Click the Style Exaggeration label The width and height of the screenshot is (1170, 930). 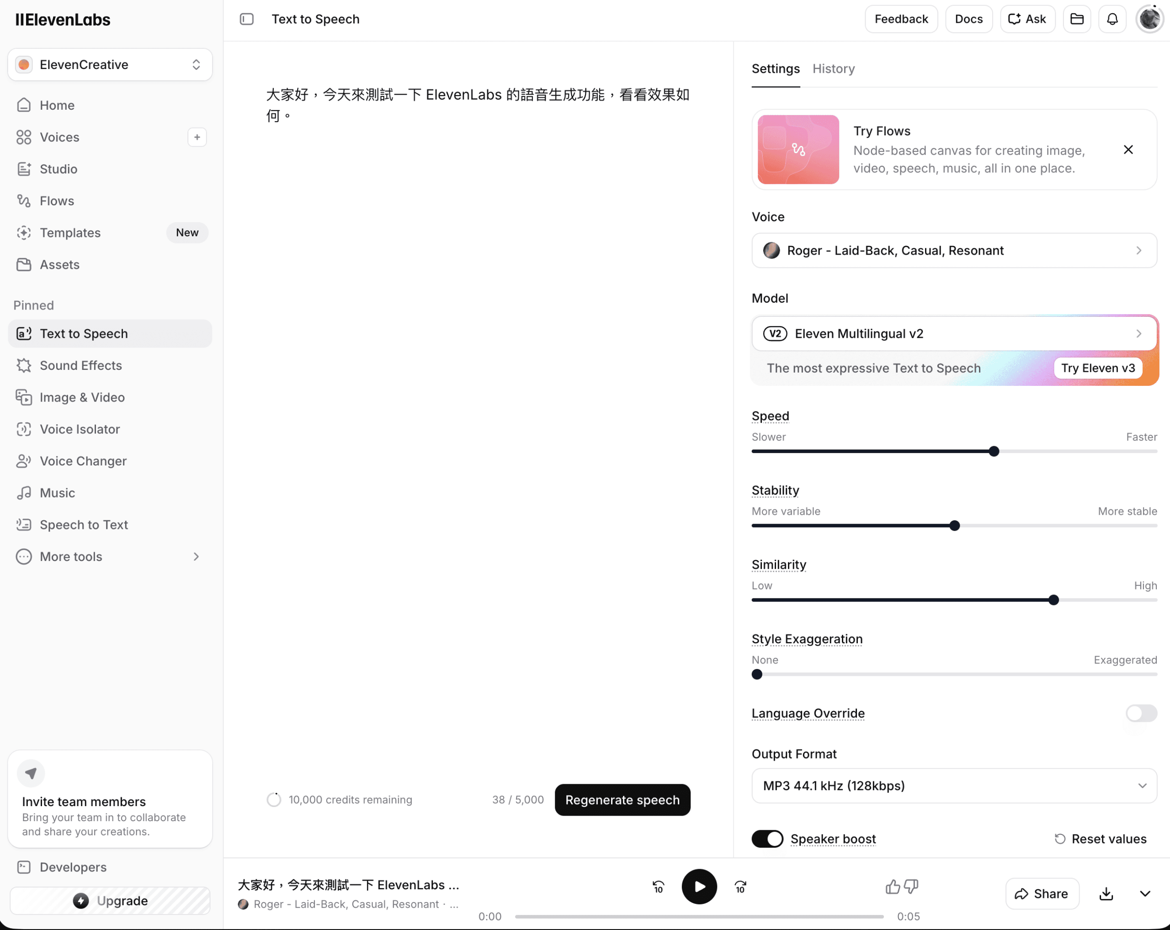[807, 639]
